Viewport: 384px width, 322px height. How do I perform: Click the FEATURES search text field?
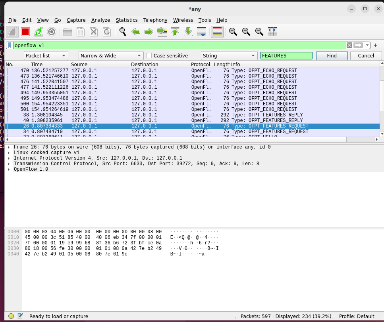[286, 56]
